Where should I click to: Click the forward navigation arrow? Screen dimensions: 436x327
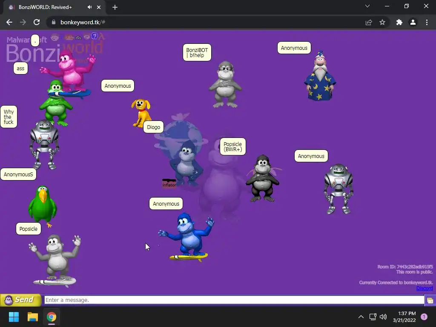[23, 22]
